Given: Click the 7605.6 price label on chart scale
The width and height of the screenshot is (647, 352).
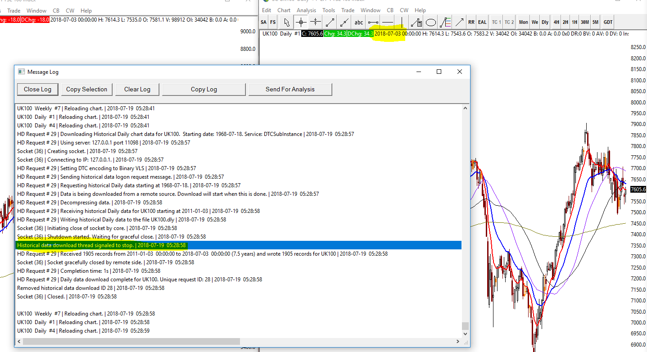Looking at the screenshot, I should coord(638,190).
